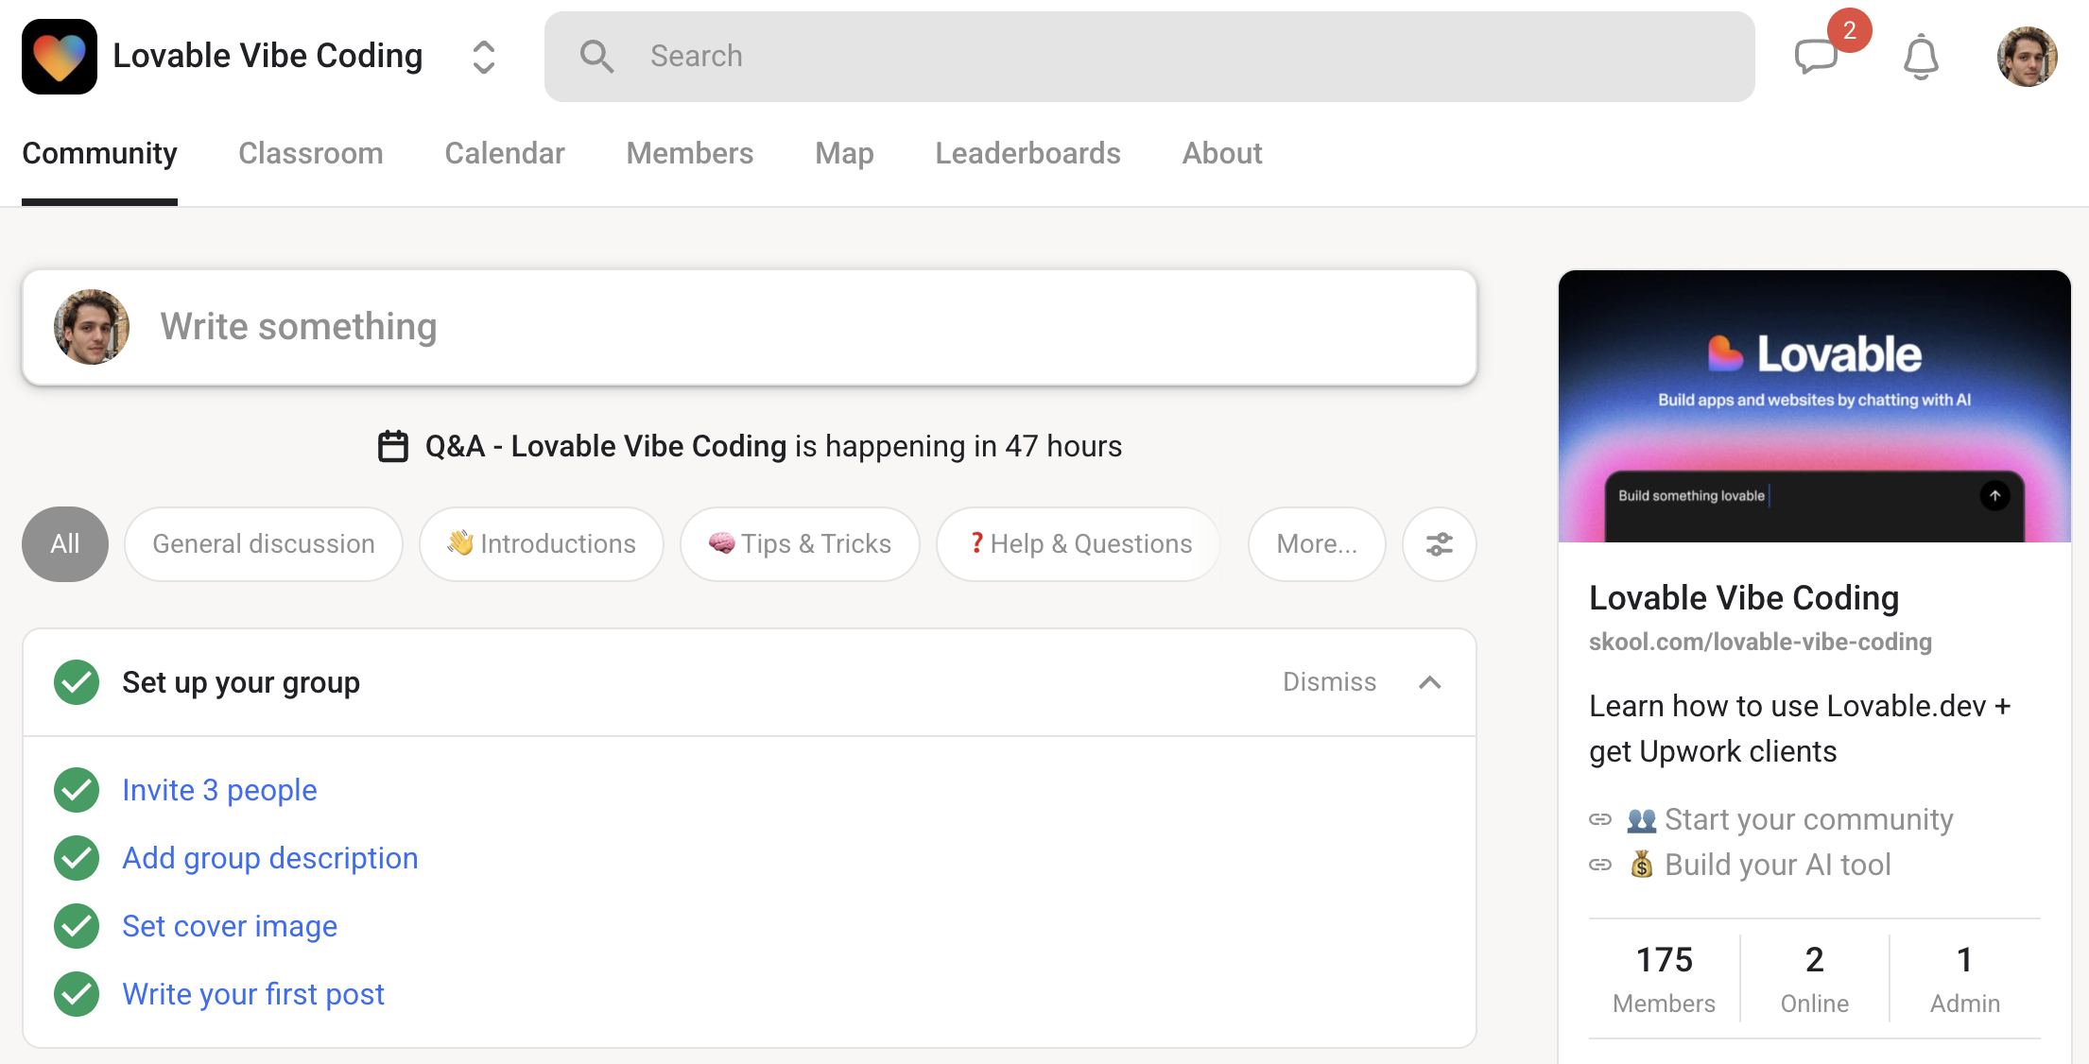Click the Lovable cover image banner
The image size is (2089, 1064).
(x=1815, y=406)
